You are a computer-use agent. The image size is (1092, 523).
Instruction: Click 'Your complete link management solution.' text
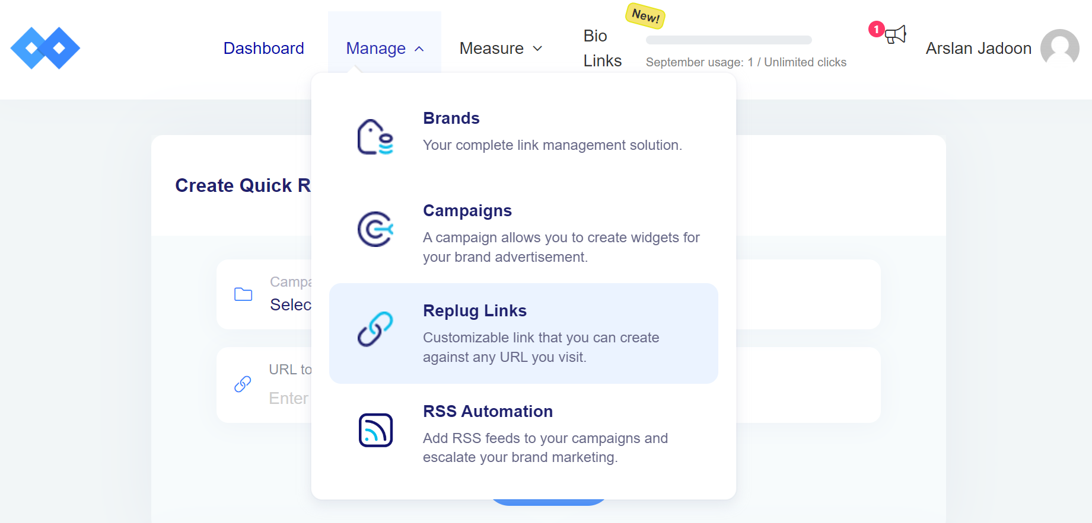[x=552, y=145]
